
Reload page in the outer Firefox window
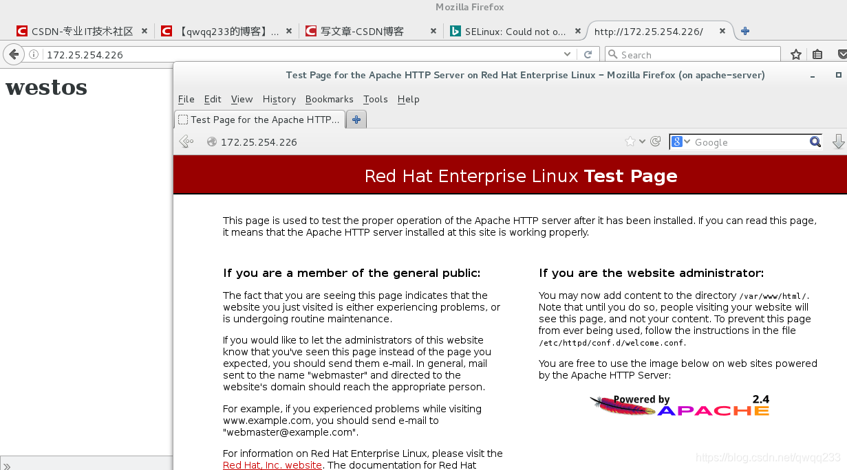point(588,54)
